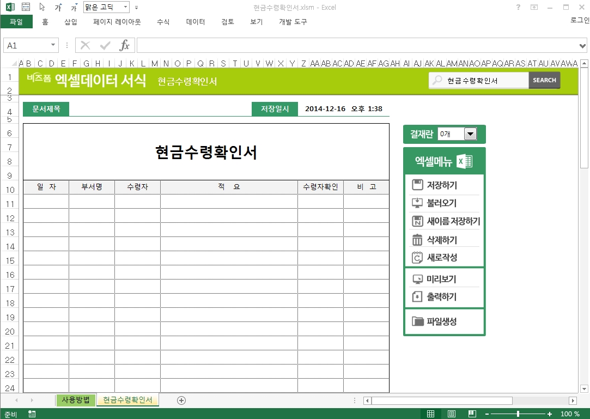Click the 저장하기 menu text
Screen dimensions: 590x419
[x=442, y=185]
